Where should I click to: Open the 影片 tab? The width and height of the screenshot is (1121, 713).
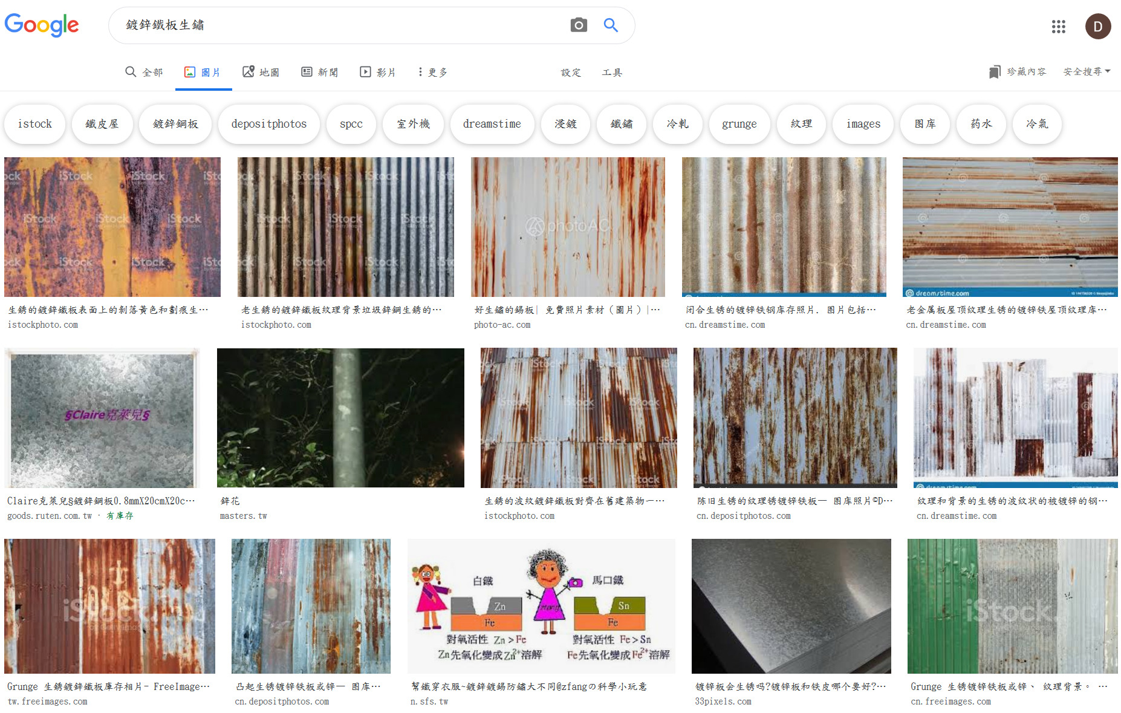point(378,72)
